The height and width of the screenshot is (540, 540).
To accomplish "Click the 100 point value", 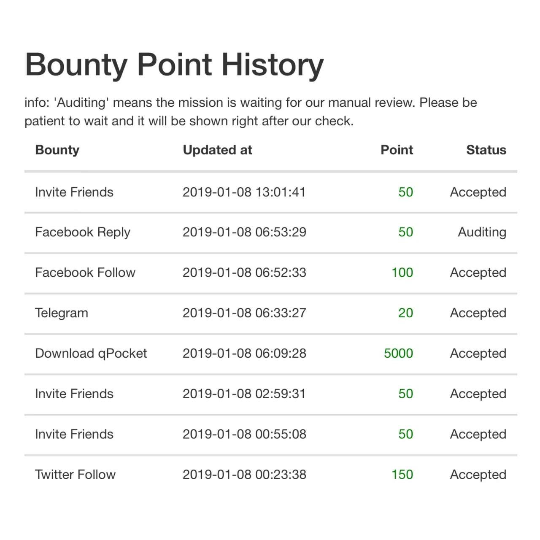I will 402,273.
